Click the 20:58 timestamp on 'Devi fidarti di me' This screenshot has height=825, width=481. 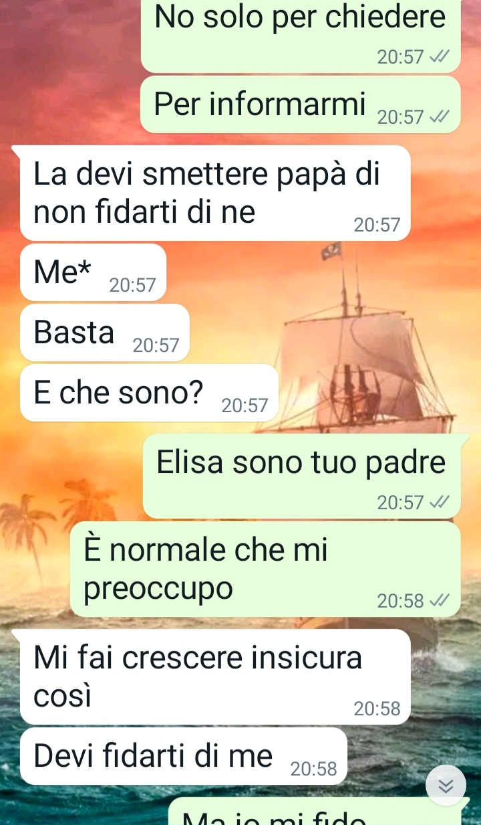coord(314,769)
